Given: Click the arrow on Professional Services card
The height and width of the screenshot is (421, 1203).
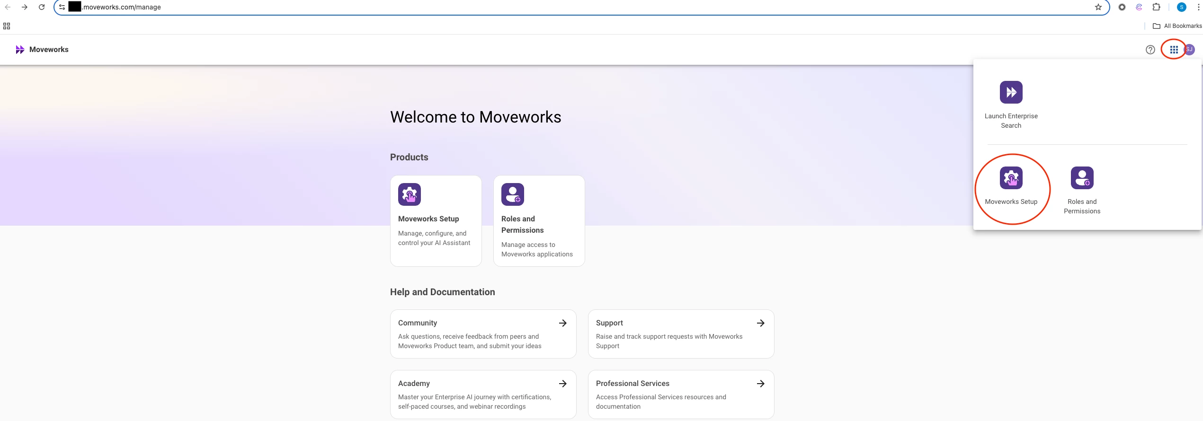Looking at the screenshot, I should [760, 384].
